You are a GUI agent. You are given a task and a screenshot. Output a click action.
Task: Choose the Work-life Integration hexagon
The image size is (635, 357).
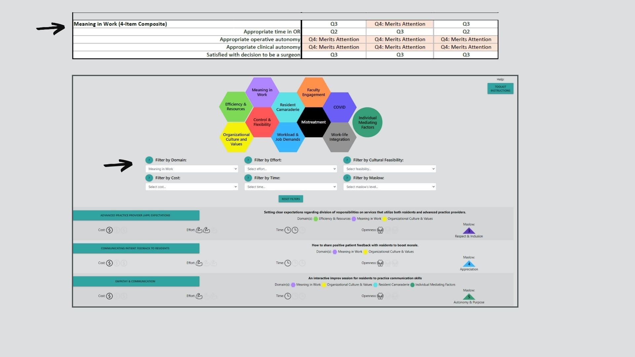339,137
